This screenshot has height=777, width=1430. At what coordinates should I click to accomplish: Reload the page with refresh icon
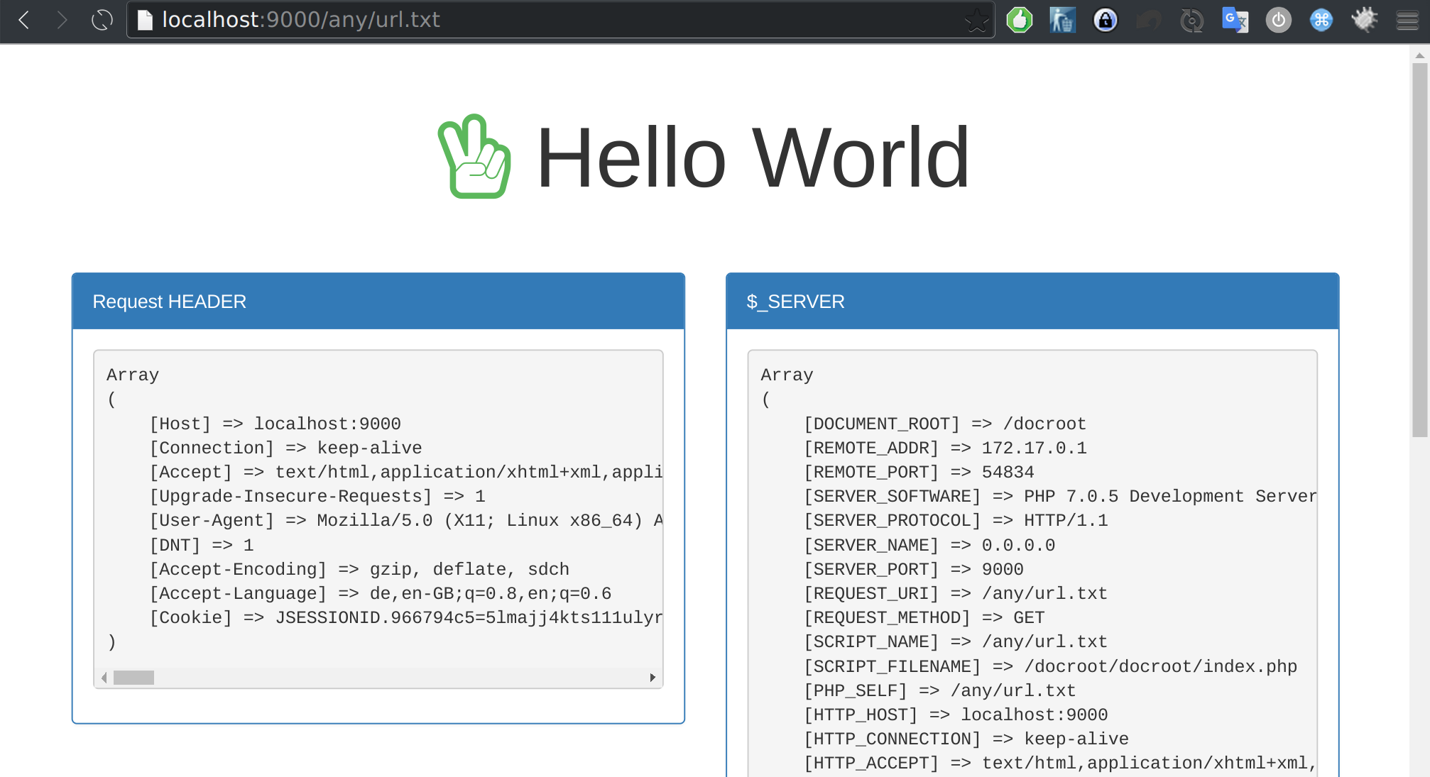102,20
